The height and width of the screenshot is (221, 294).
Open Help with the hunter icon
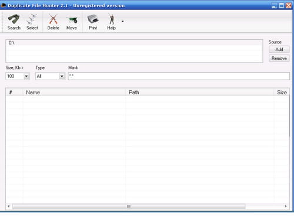[111, 22]
